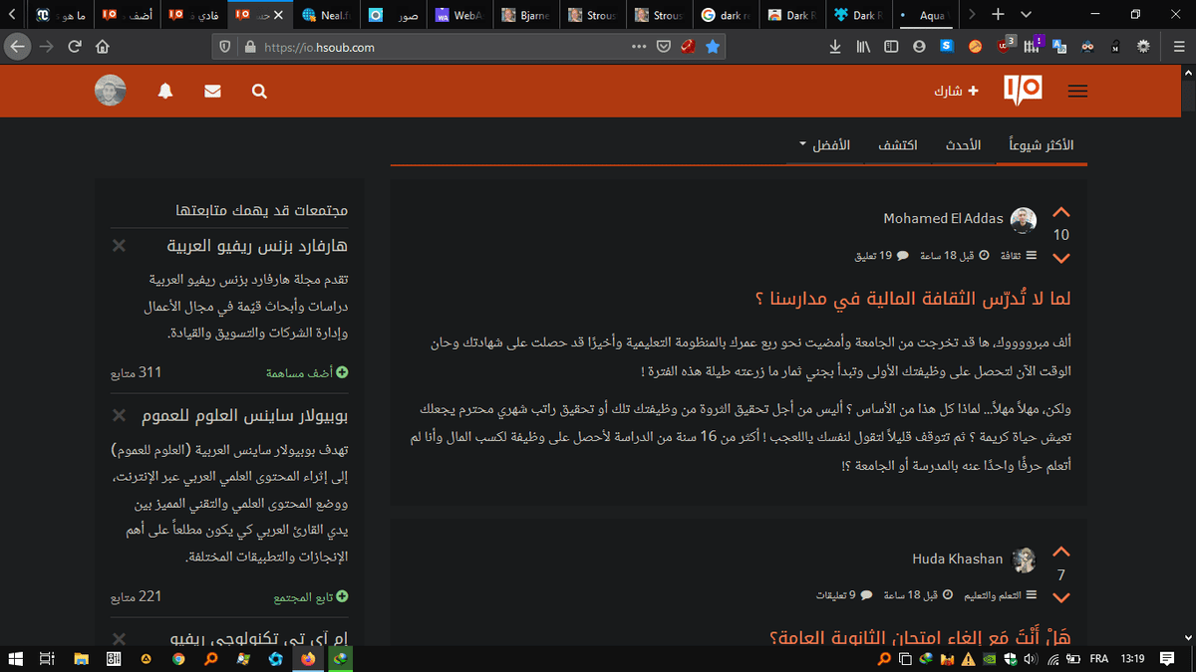Go back with browser back arrow

tap(19, 46)
